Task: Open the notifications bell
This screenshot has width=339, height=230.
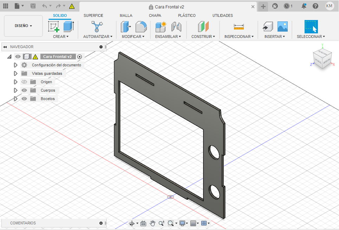Action: 304,6
